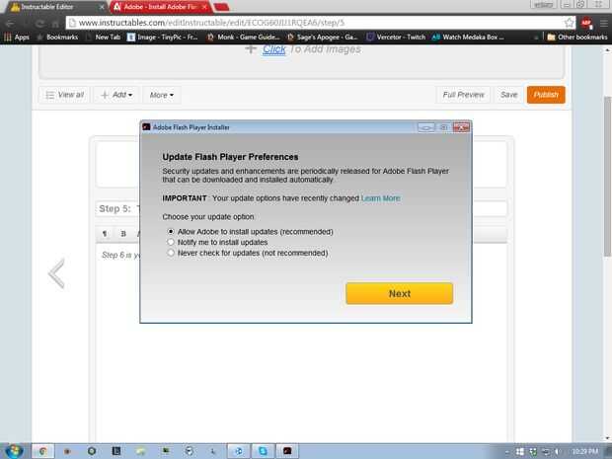Click the paragraph format icon in editor

(x=105, y=233)
